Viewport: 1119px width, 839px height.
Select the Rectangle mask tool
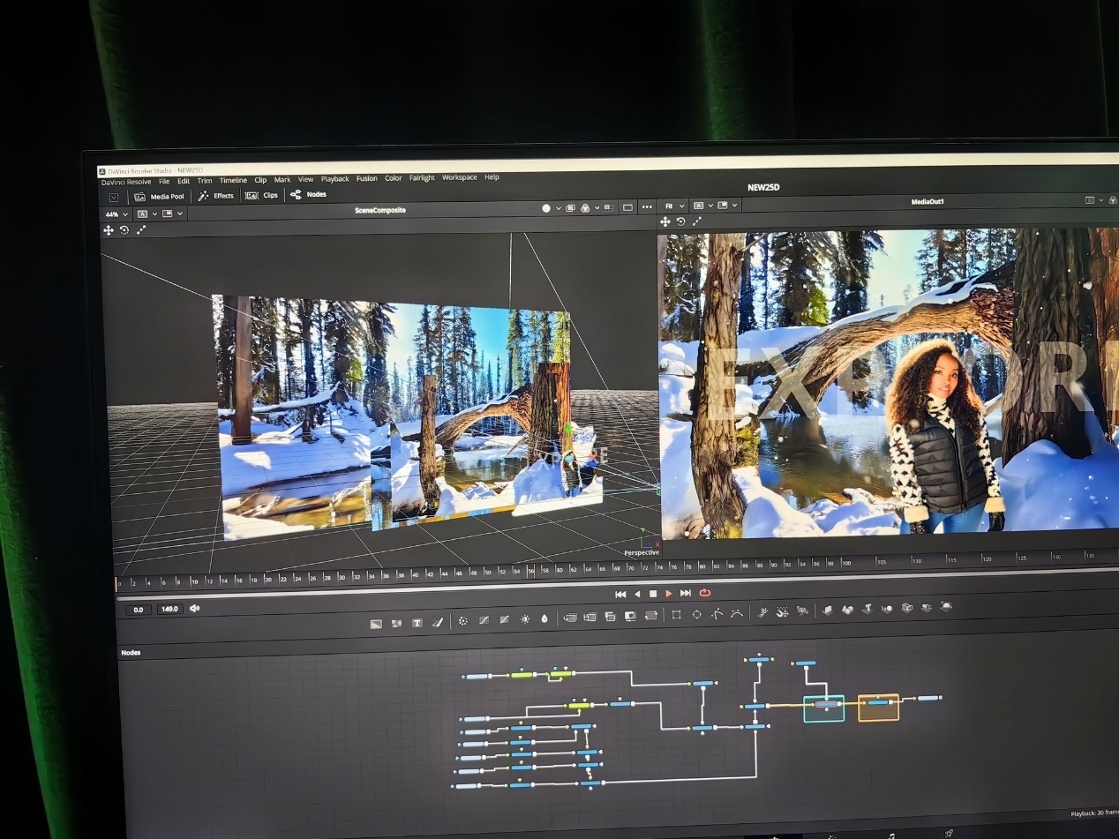[x=676, y=615]
